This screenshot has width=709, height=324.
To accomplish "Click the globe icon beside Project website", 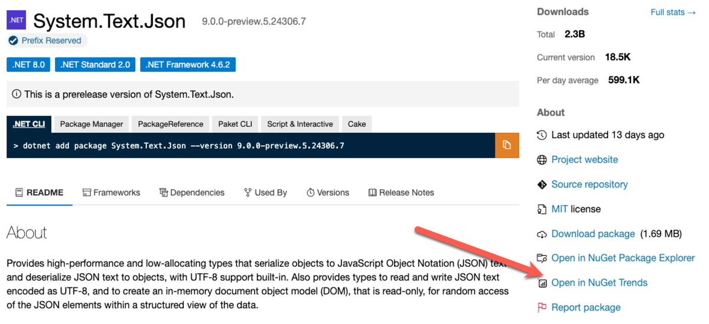I will pos(542,160).
